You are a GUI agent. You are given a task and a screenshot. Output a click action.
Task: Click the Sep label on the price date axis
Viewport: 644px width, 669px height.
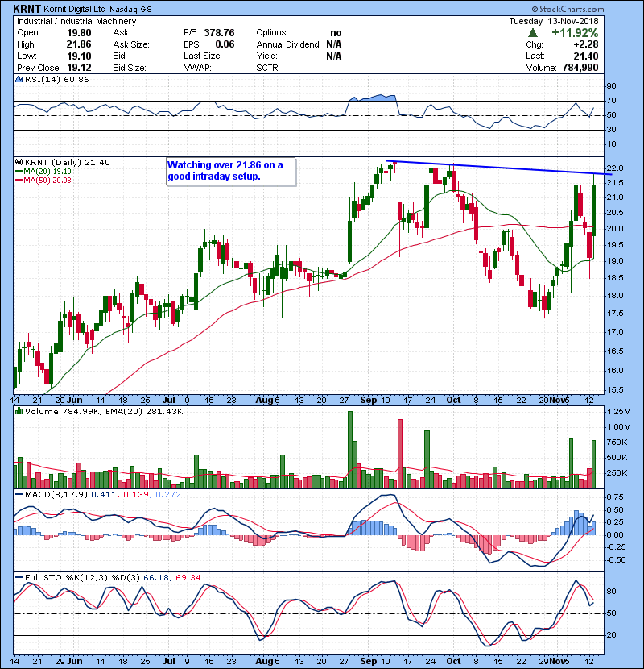[x=369, y=400]
